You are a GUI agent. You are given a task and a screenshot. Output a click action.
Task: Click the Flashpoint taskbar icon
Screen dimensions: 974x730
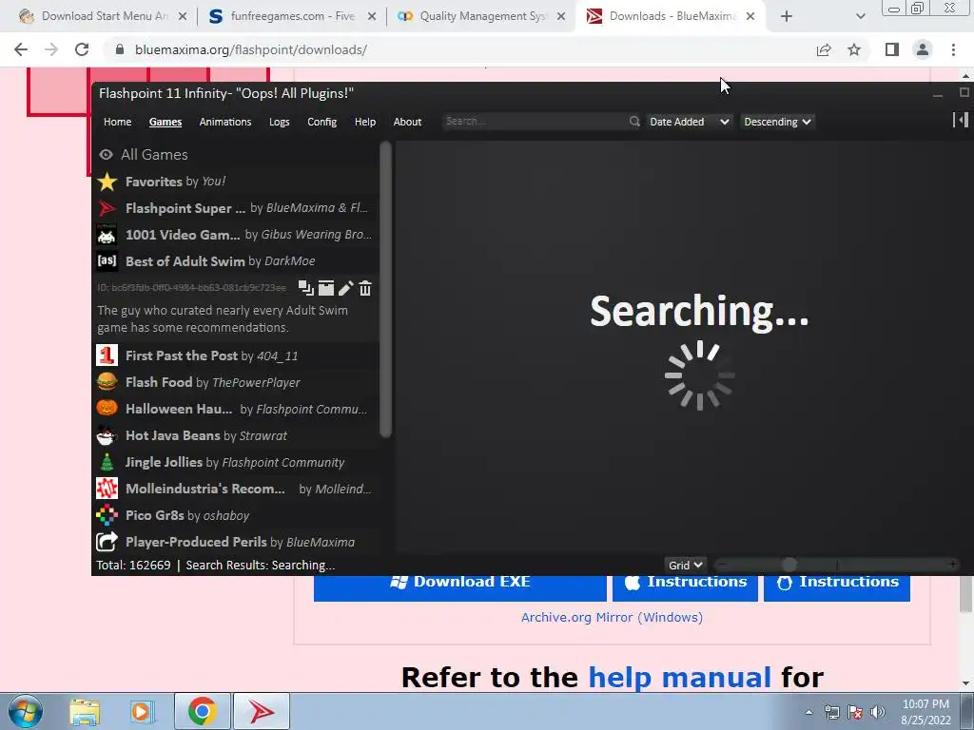pos(262,711)
